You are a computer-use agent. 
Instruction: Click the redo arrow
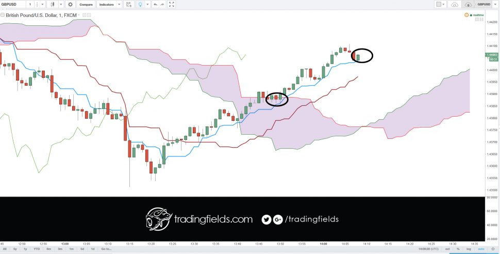point(162,5)
